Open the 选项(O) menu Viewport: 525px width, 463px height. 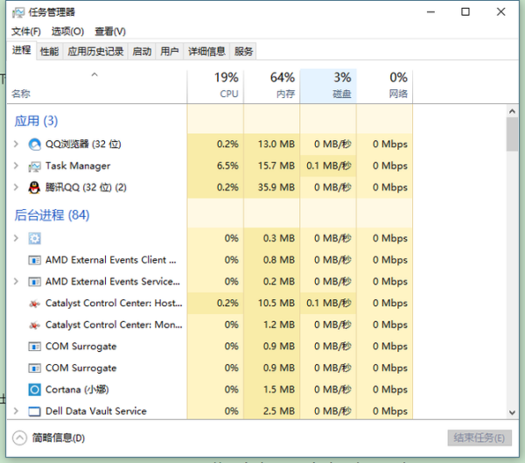(x=67, y=32)
